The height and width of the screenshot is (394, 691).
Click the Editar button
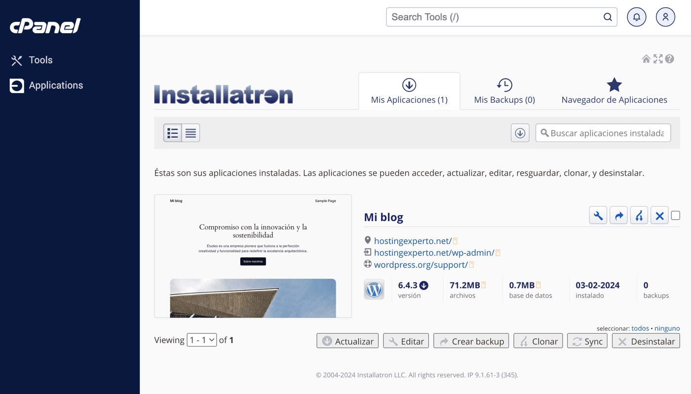tap(406, 341)
